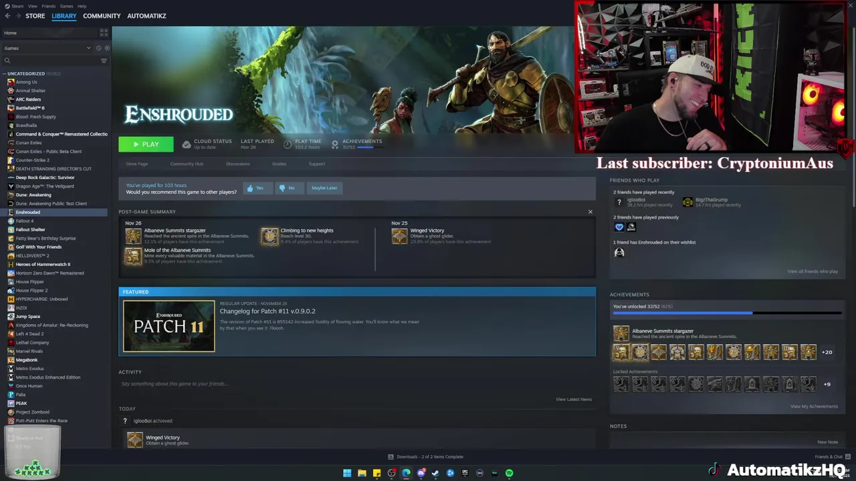Show the +20 more unlocked achievements

point(827,352)
